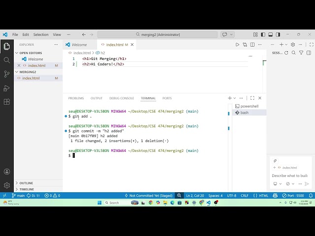
Task: Click the chat send arrow icon
Action: click(x=307, y=183)
